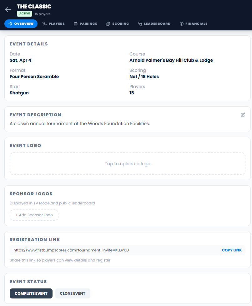The width and height of the screenshot is (252, 306).
Task: Click THE CLASSIC event title
Action: [34, 7]
